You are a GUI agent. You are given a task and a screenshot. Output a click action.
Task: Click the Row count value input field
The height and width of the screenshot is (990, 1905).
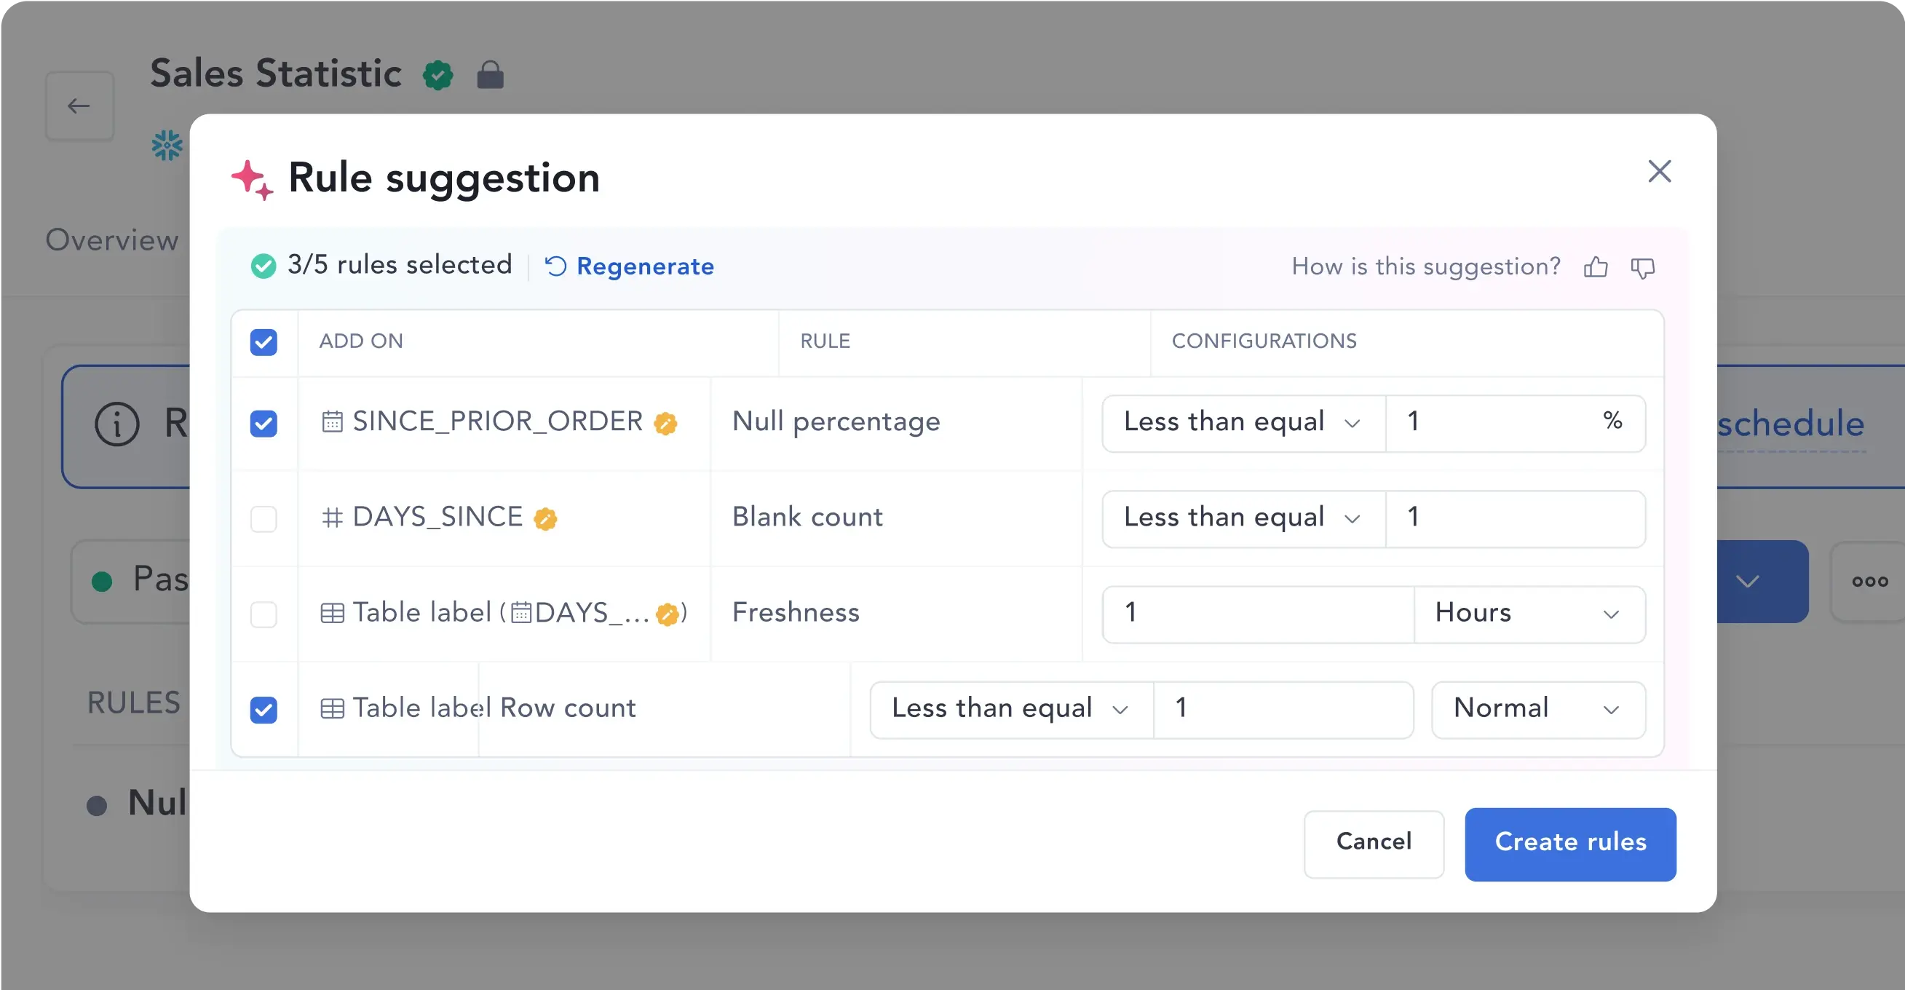(1283, 708)
